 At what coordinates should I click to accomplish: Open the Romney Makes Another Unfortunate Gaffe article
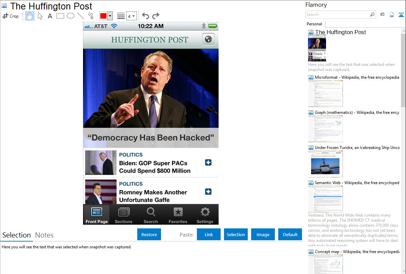point(153,196)
